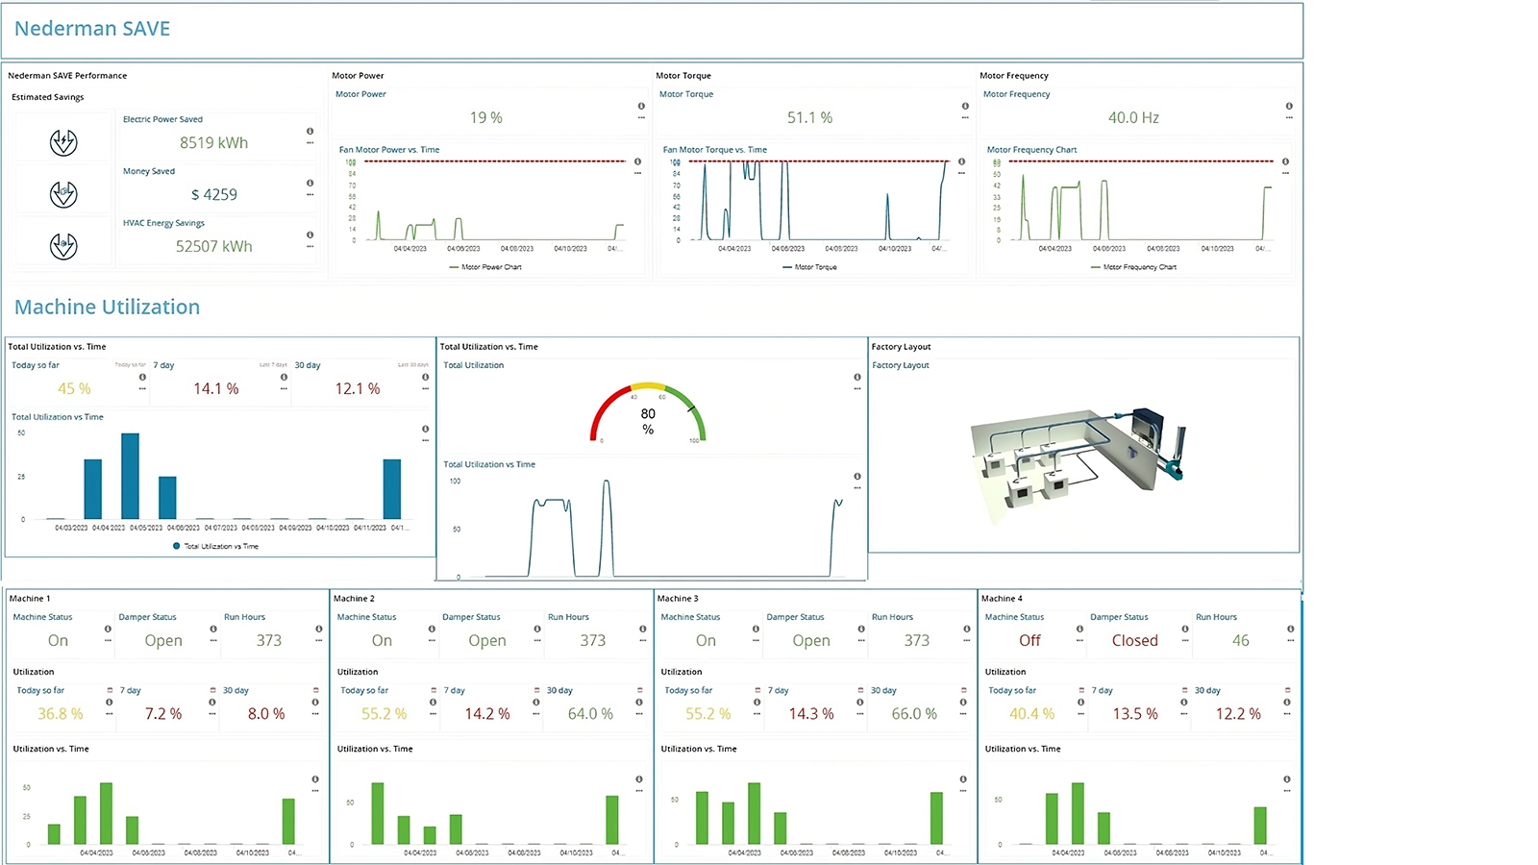
Task: Click Machine 1 today value 36.8 %
Action: (x=60, y=714)
